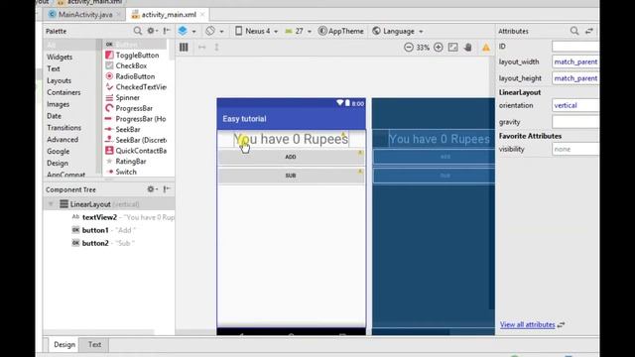Open orientation dropdown arrow in toolbar
635x357 pixels.
click(221, 31)
